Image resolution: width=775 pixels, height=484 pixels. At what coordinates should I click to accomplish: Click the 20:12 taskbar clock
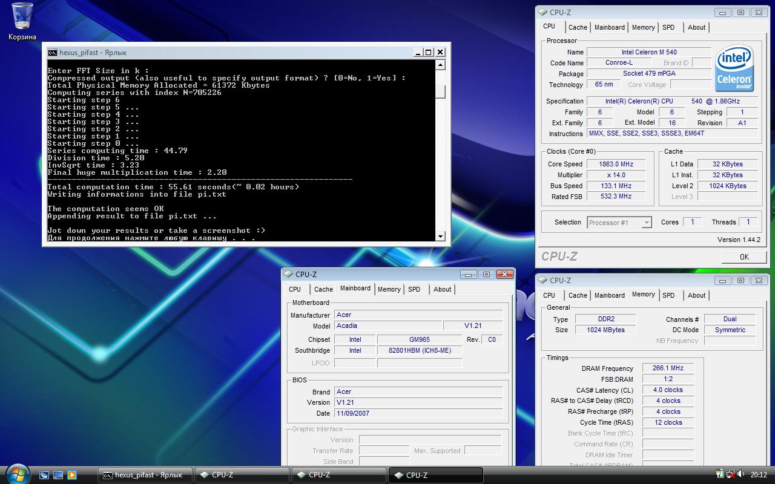[759, 475]
